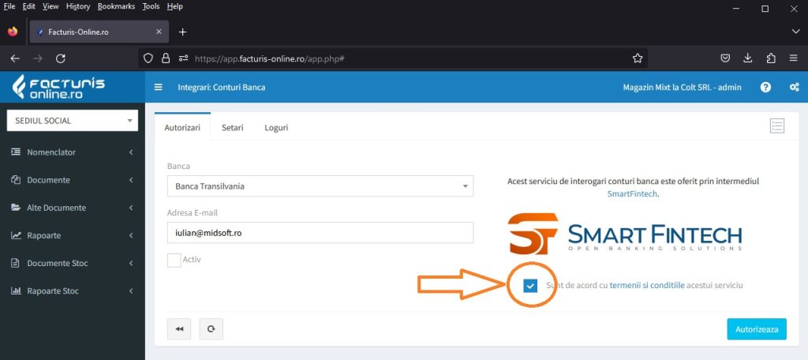
Task: Click the Integrari: Conturi Banca title
Action: 222,87
